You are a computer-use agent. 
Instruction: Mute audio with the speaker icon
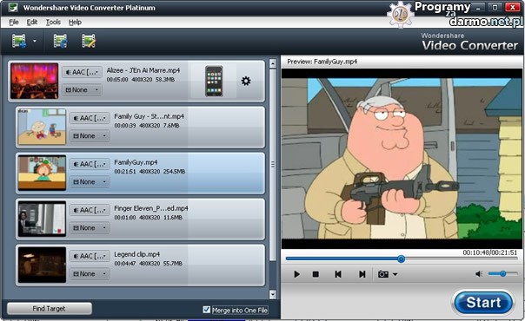[479, 274]
